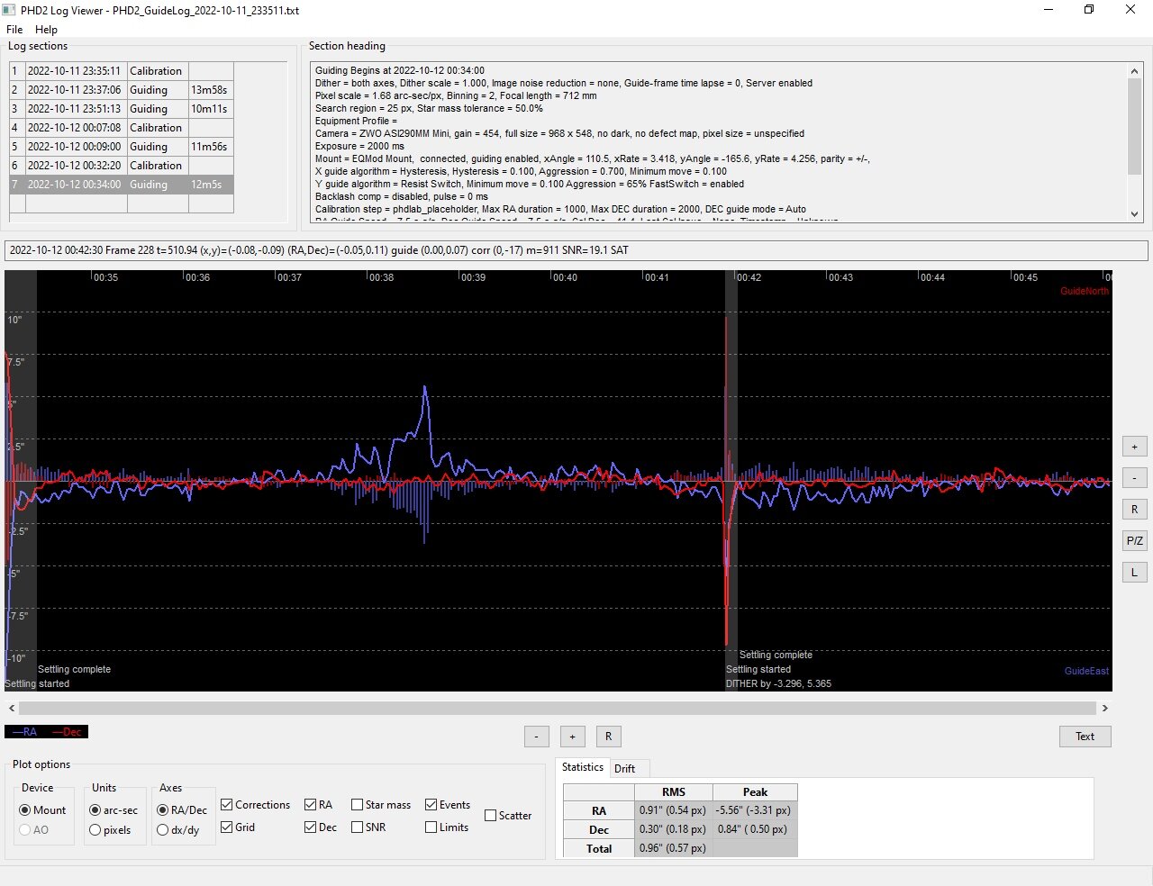Click the 'Camera = ZWO ASI290MM Mini' line
Image resolution: width=1153 pixels, height=886 pixels.
559,133
